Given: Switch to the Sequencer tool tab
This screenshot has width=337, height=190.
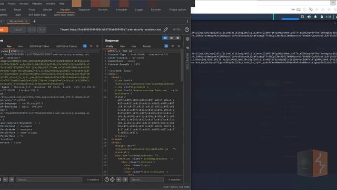Looking at the screenshot, I should pos(84,9).
